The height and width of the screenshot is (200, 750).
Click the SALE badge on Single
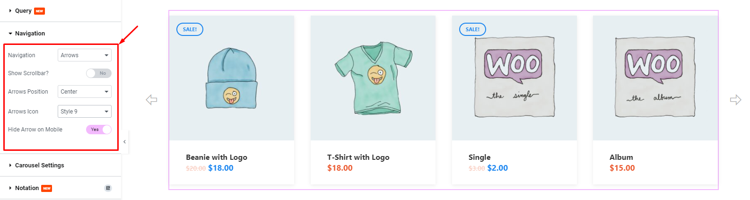coord(472,29)
